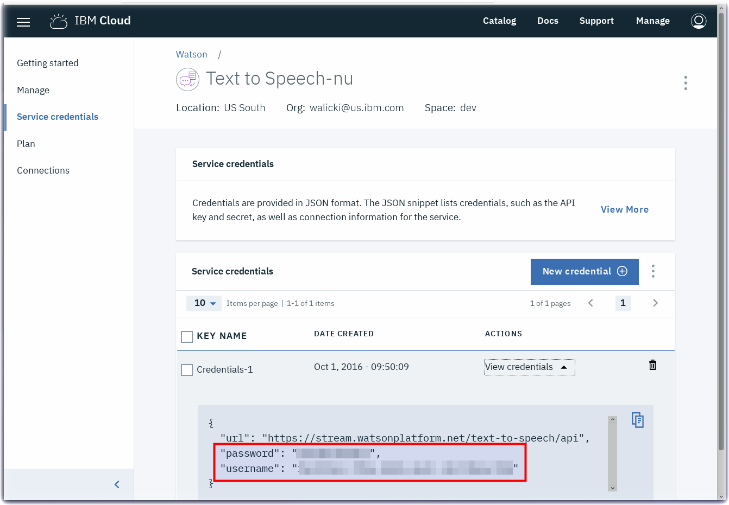Click the ACTIONS column header

tap(504, 334)
